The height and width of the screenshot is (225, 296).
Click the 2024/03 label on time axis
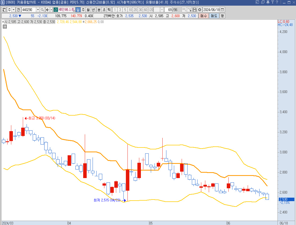pos(8,223)
